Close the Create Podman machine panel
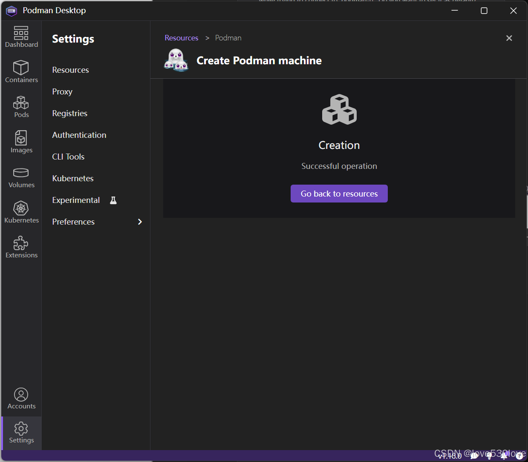This screenshot has width=528, height=462. coord(509,38)
